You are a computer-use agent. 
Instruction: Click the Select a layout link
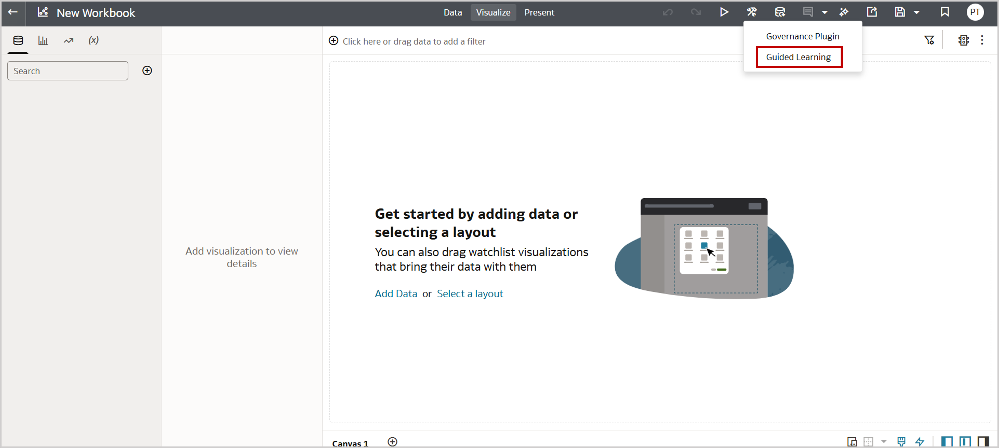tap(470, 294)
